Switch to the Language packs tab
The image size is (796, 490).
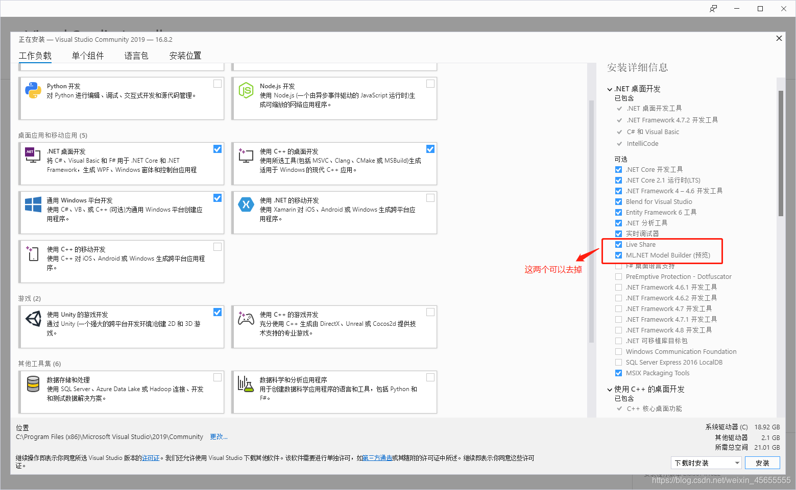pyautogui.click(x=136, y=56)
